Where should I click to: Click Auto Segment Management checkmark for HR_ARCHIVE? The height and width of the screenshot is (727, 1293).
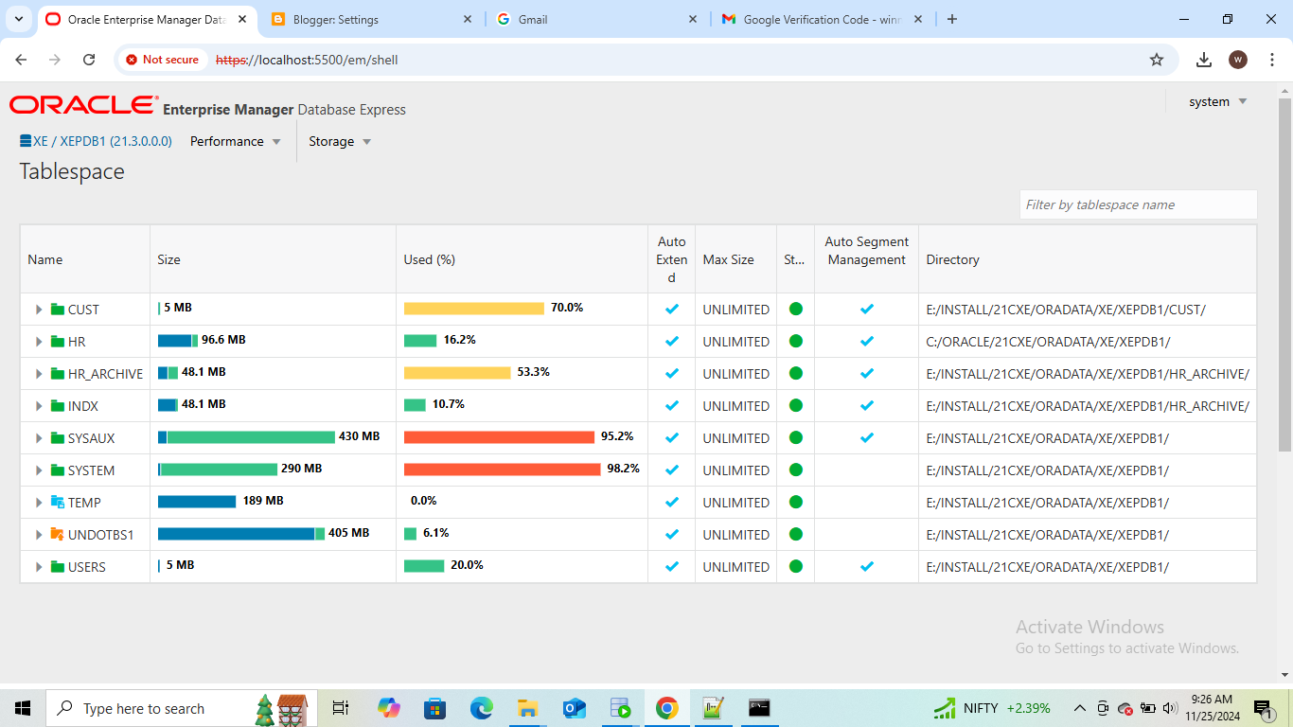click(x=867, y=373)
